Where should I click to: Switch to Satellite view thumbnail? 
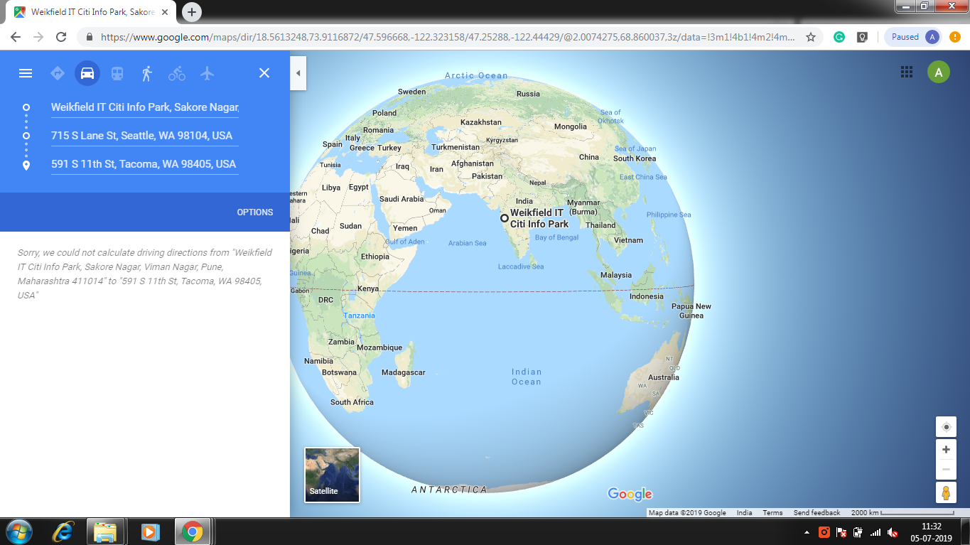[x=332, y=475]
